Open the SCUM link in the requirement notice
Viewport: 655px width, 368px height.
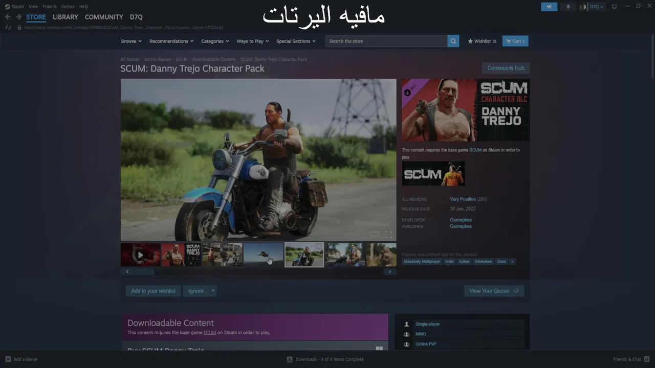[475, 150]
